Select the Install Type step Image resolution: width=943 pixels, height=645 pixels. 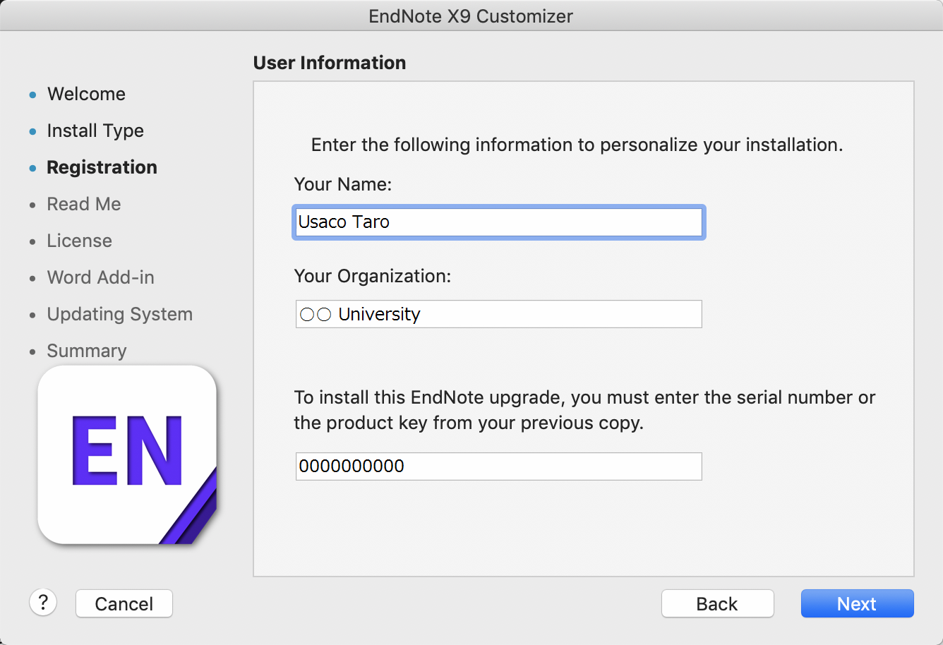pyautogui.click(x=95, y=131)
